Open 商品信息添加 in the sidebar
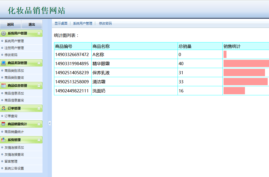Screen dimensions: 269x177 coord(14,93)
